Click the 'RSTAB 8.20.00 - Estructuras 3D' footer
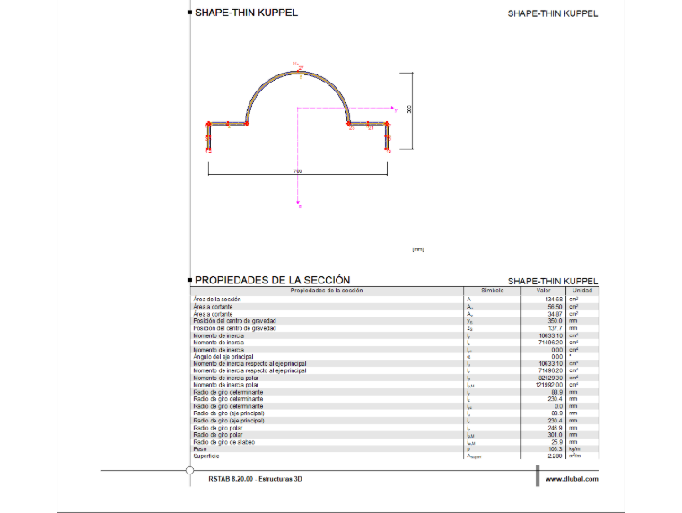 pos(255,479)
